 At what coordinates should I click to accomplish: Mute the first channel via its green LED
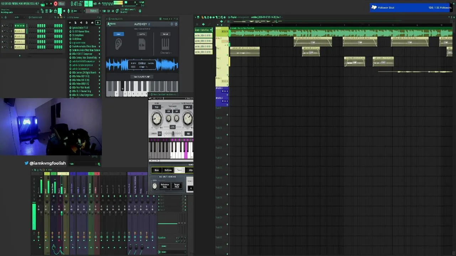click(2, 26)
